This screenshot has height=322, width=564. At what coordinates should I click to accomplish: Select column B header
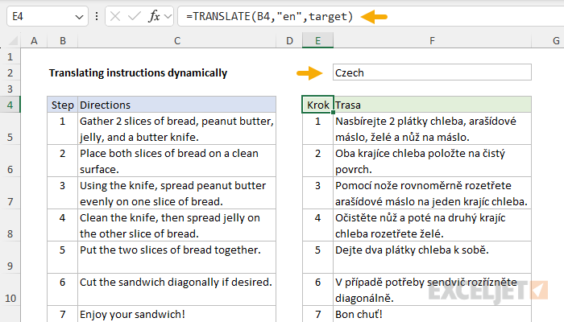63,40
